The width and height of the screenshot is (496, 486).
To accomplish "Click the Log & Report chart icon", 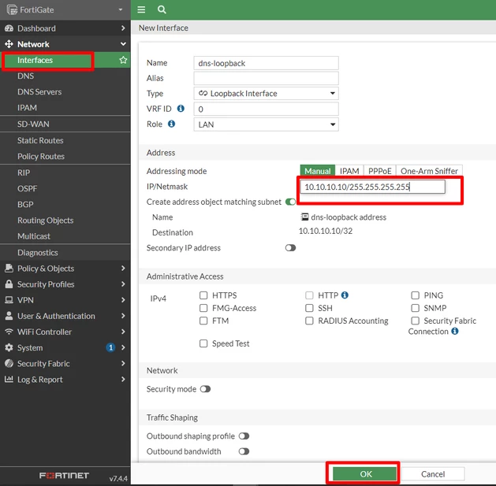I will [x=9, y=379].
